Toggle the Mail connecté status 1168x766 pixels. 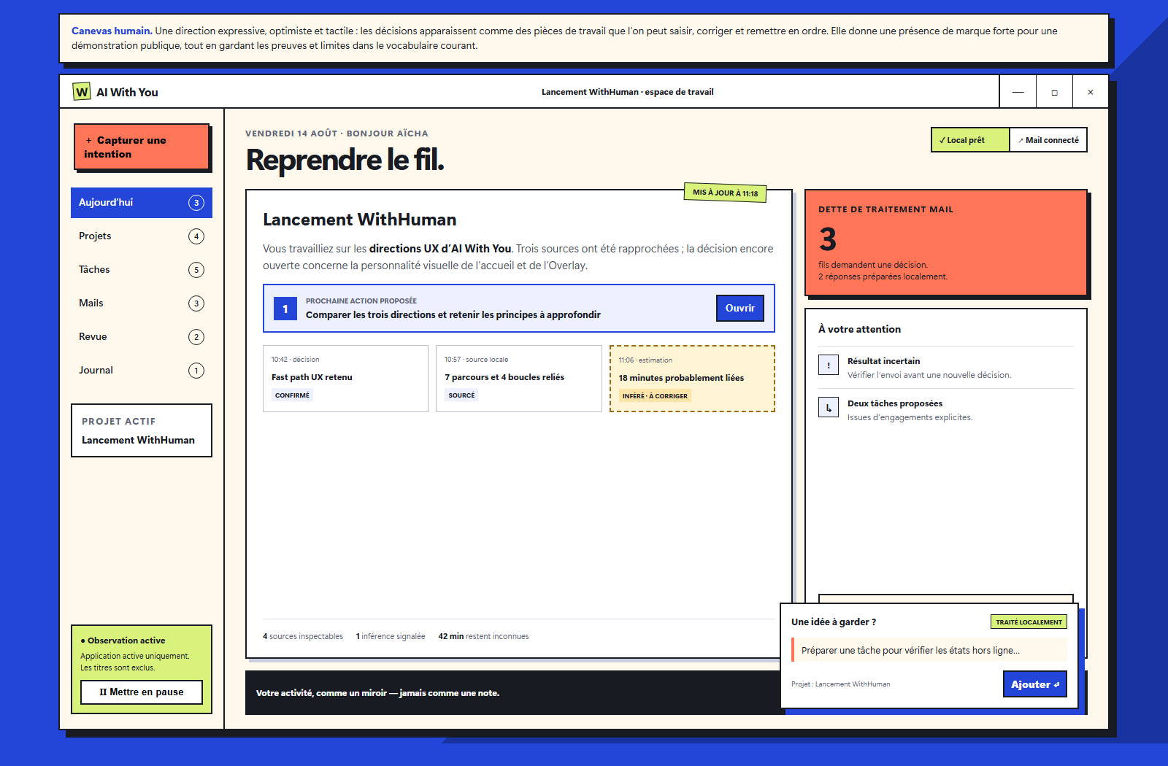click(1048, 140)
